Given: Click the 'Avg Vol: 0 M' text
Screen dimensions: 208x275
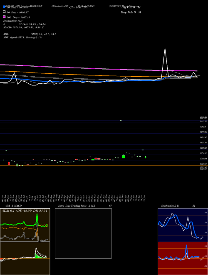Looking at the screenshot, I should [x=131, y=7].
